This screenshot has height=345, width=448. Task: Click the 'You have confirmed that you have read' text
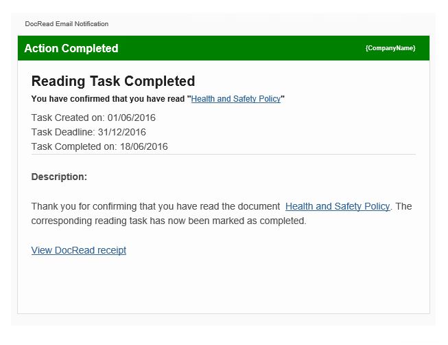pyautogui.click(x=108, y=99)
